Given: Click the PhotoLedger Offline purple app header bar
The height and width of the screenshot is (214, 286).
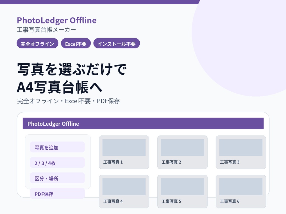Looking at the screenshot, I should pos(143,123).
